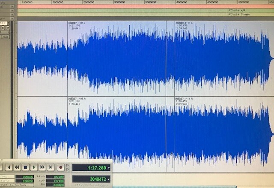The width and height of the screenshot is (274, 188).
Task: Click the スタート (start) time field
Action: coord(55,177)
